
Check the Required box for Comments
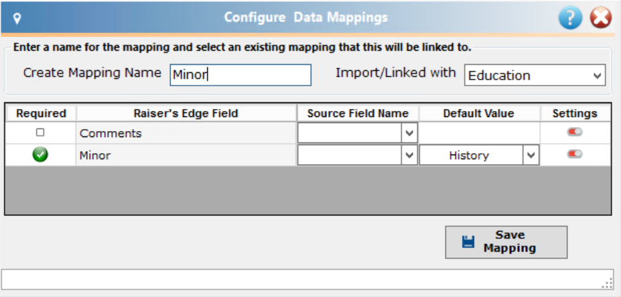tap(40, 133)
